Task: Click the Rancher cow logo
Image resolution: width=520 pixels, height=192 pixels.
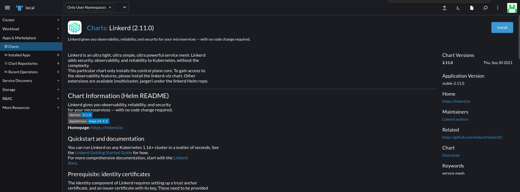Action: tap(19, 8)
